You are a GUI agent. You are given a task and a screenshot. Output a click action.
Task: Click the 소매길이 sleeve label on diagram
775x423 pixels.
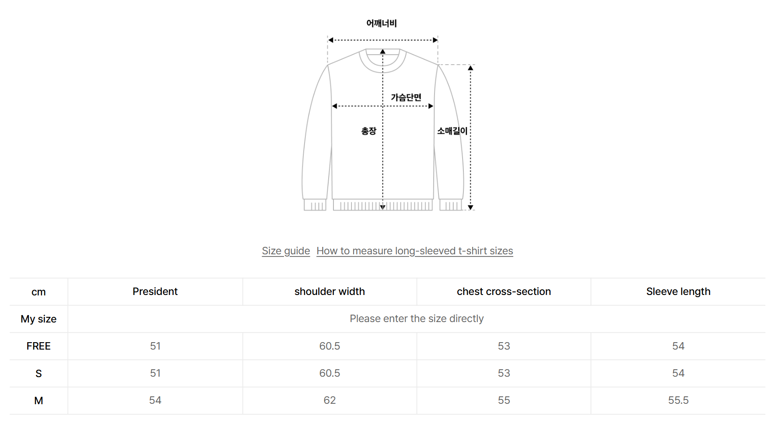(x=452, y=131)
